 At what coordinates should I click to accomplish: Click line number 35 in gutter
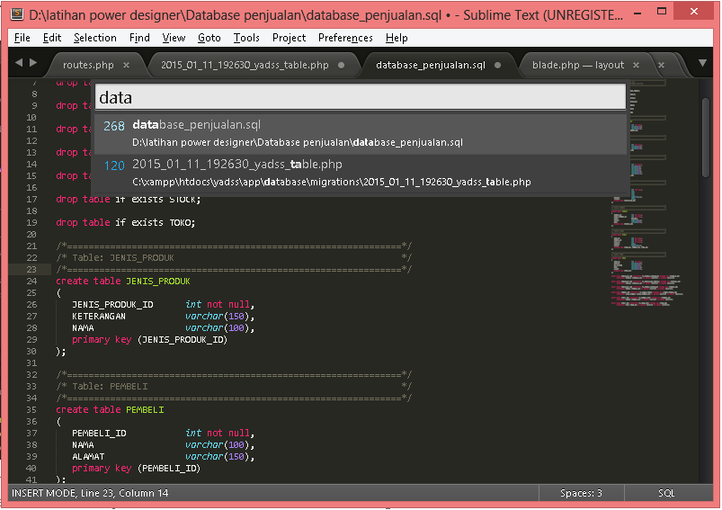click(31, 409)
